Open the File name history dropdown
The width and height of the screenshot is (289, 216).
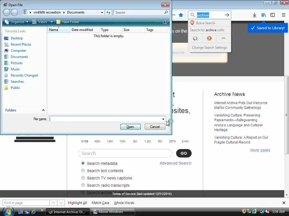pos(163,119)
